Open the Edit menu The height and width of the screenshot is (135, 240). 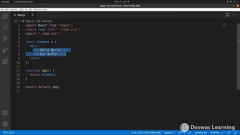point(7,9)
